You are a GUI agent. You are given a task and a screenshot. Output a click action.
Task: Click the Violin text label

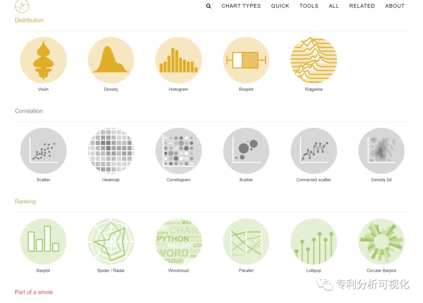pyautogui.click(x=43, y=89)
